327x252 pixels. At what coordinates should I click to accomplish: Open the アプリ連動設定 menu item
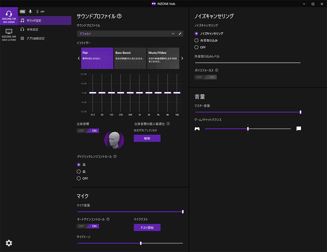coord(36,38)
